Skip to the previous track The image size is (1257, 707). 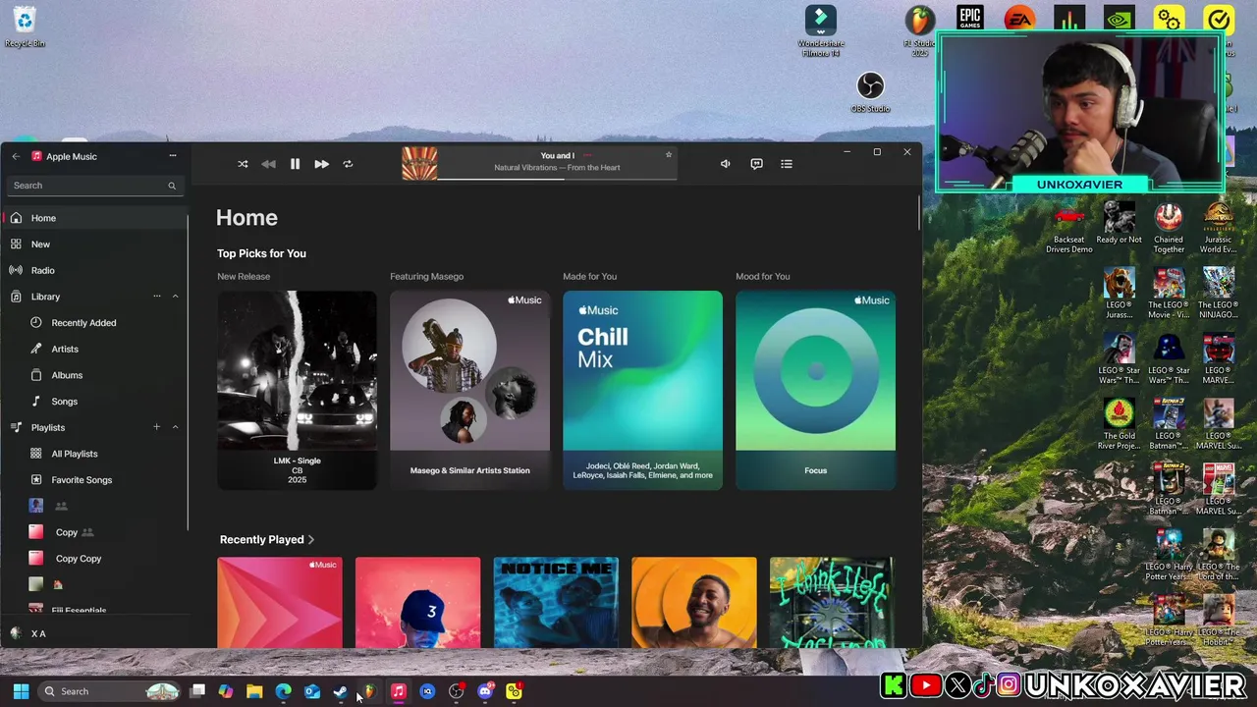(268, 164)
